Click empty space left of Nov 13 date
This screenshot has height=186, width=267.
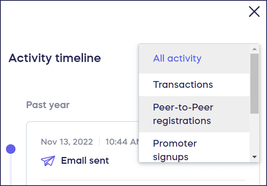pyautogui.click(x=33, y=142)
